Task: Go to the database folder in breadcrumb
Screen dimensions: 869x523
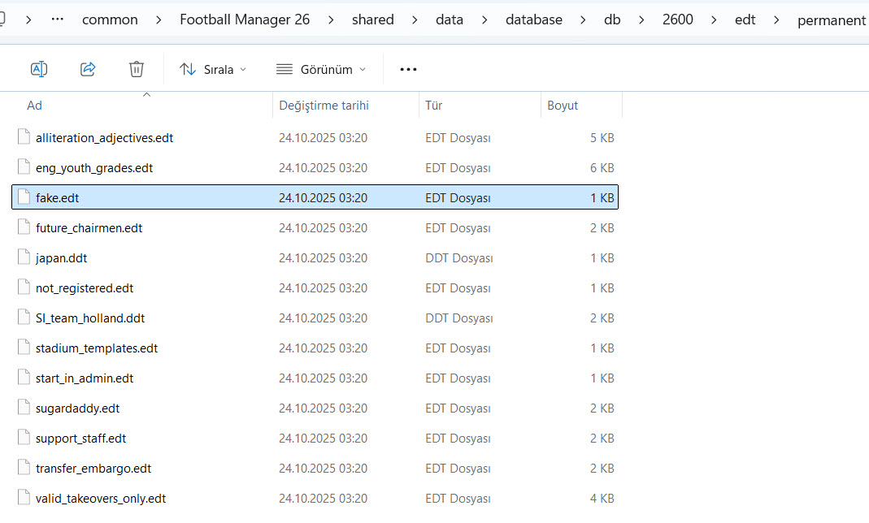Action: 532,19
